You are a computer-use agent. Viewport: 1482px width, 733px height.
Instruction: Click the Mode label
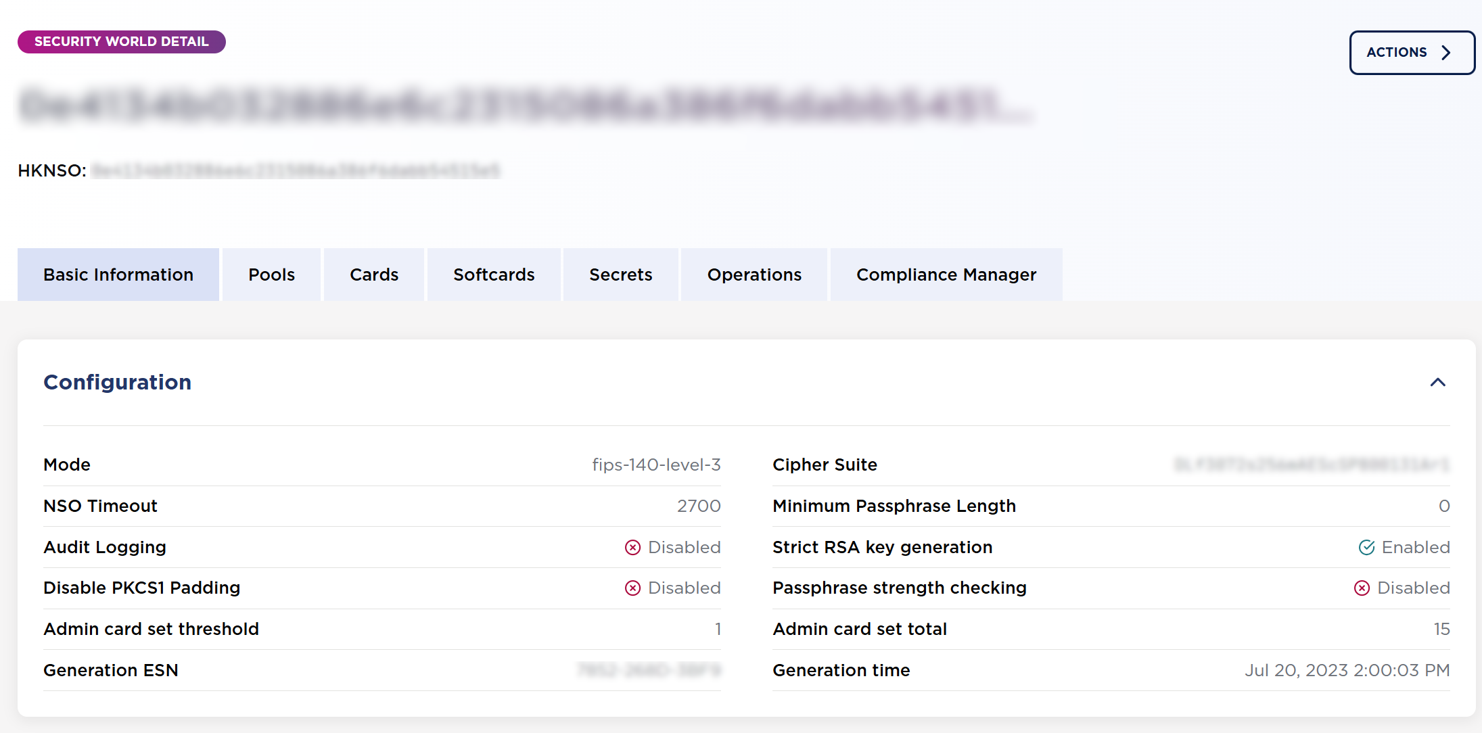click(x=67, y=465)
